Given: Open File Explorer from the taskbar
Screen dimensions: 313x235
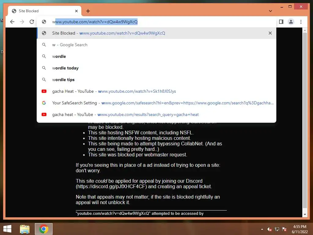Looking at the screenshot, I should click(x=25, y=229).
